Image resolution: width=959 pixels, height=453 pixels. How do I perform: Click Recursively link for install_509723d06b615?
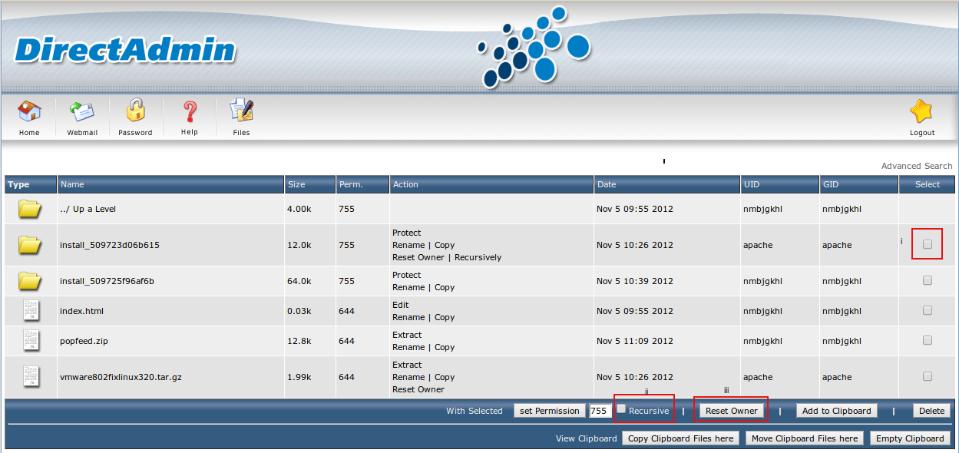pyautogui.click(x=478, y=257)
